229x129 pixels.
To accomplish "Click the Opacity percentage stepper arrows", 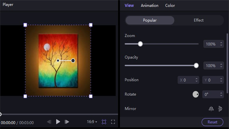I will [x=221, y=66].
